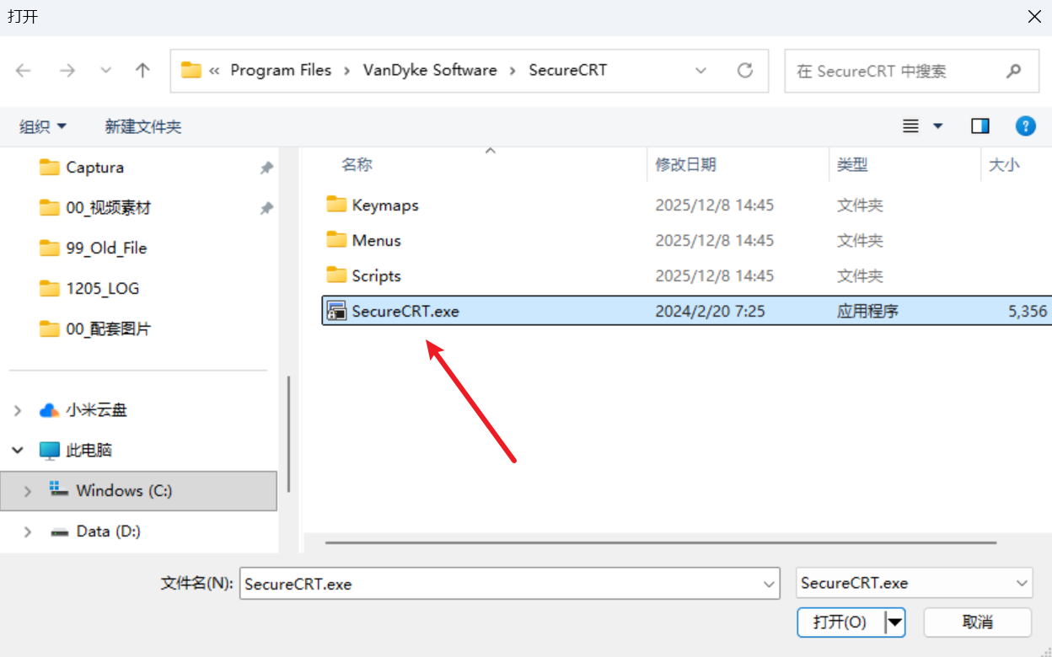Click the forward navigation arrow
The width and height of the screenshot is (1052, 657).
click(67, 71)
